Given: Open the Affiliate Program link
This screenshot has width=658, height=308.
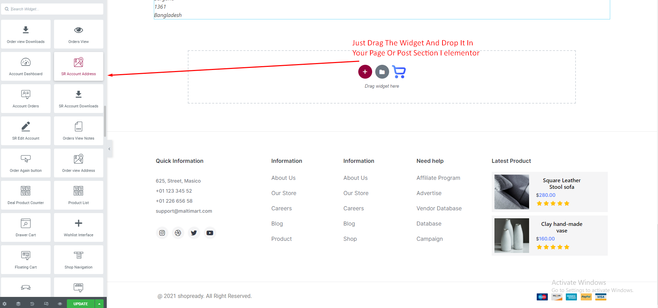Looking at the screenshot, I should (x=438, y=178).
